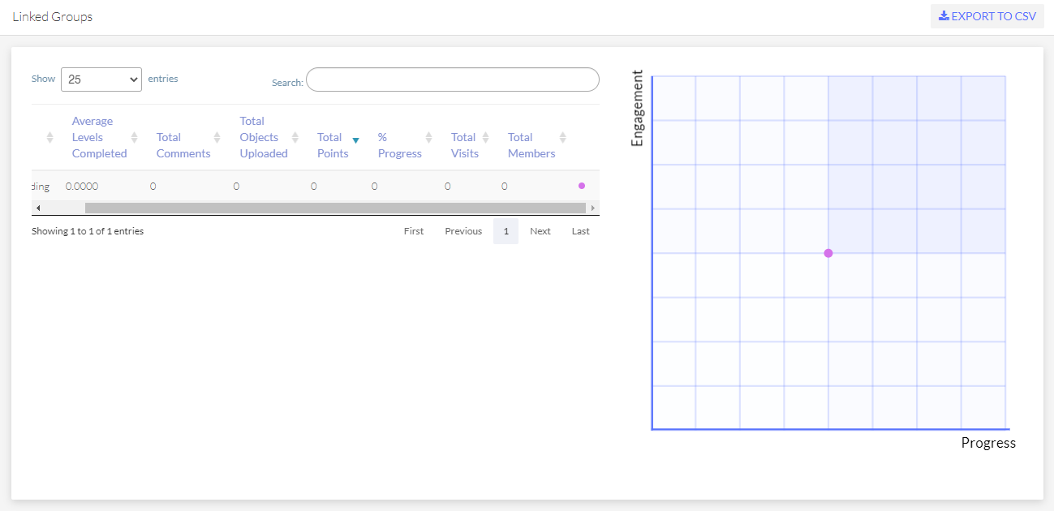Go to the Previous page
The height and width of the screenshot is (511, 1054).
coord(463,231)
